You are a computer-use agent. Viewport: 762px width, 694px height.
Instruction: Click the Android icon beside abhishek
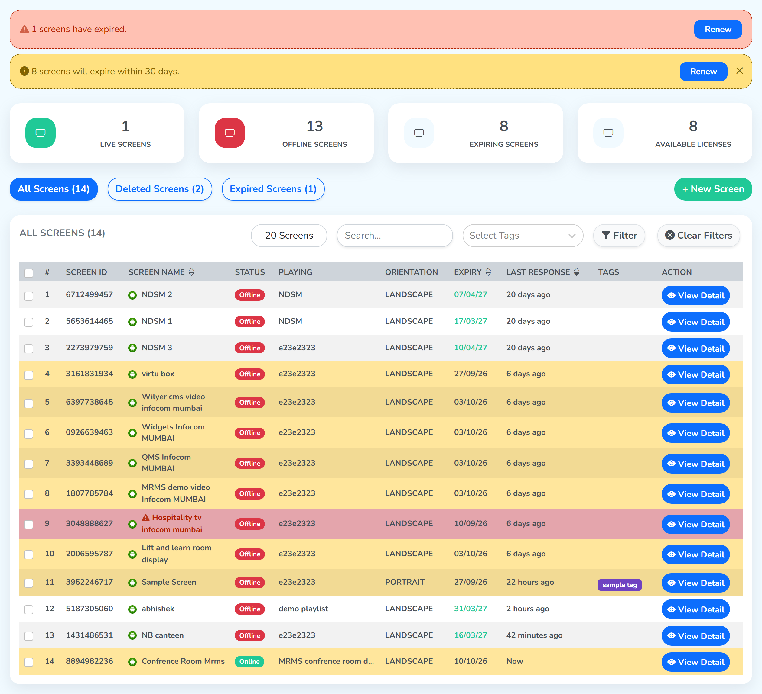pyautogui.click(x=132, y=609)
